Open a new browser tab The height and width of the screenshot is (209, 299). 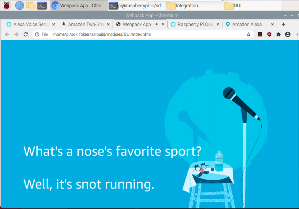coord(283,24)
